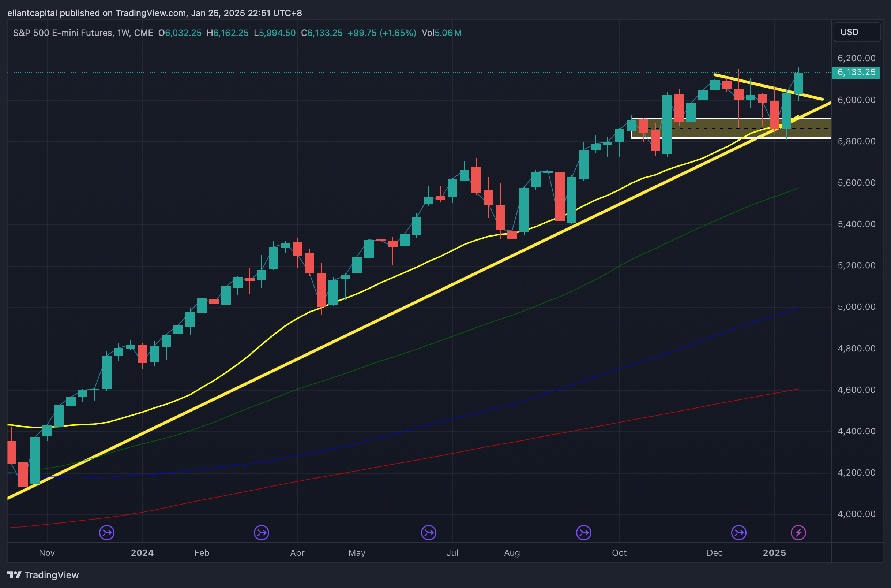Select the 2025 label on the time axis
The height and width of the screenshot is (588, 891).
pos(774,553)
